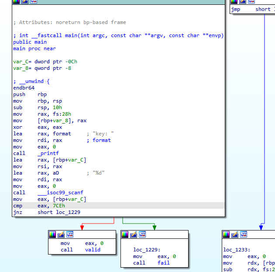Select 'mov eax, [rbp+var_C]' instruction

pos(50,199)
